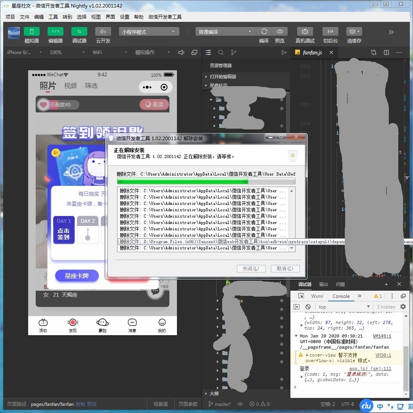413x413 pixels.
Task: Close the fanfan.js tab
Action: coord(331,52)
